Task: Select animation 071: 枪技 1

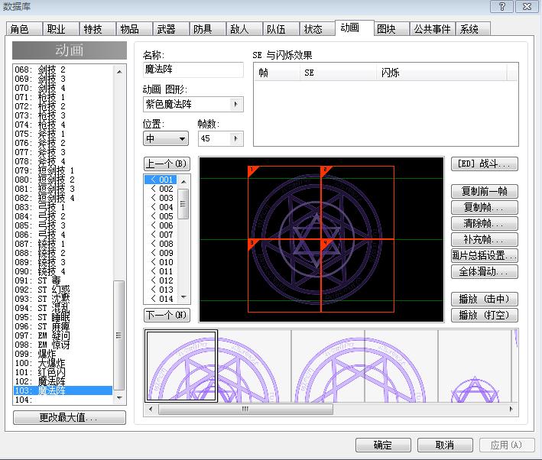Action: pyautogui.click(x=63, y=97)
